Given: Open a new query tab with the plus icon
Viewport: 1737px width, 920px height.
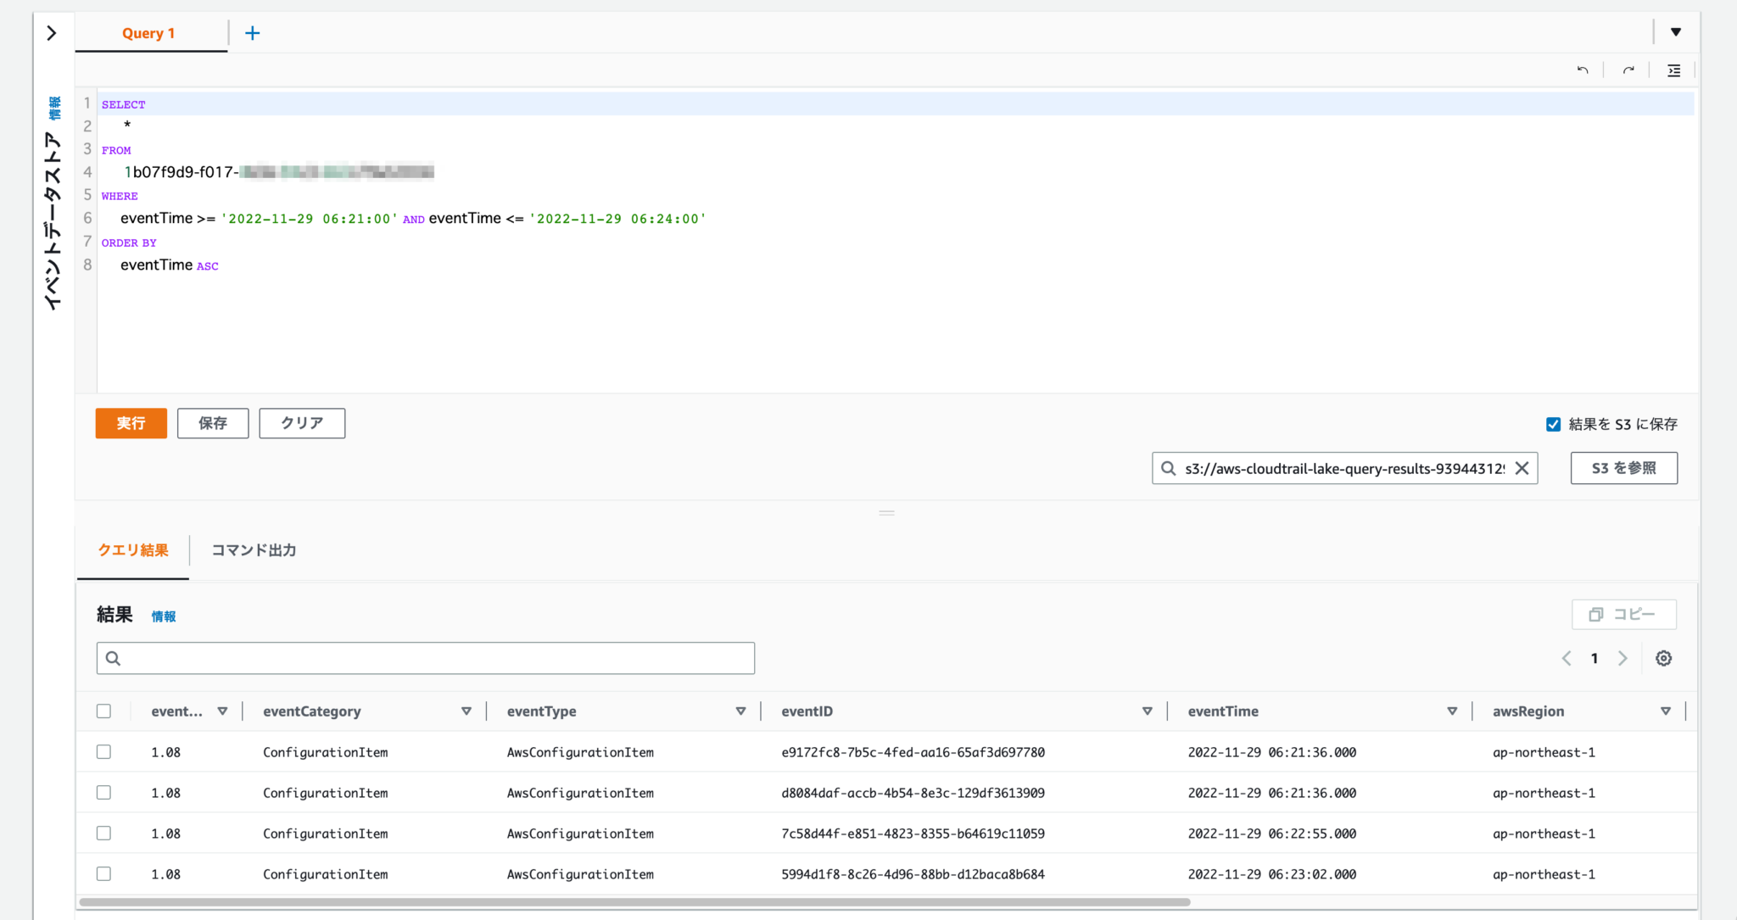Looking at the screenshot, I should pyautogui.click(x=252, y=32).
